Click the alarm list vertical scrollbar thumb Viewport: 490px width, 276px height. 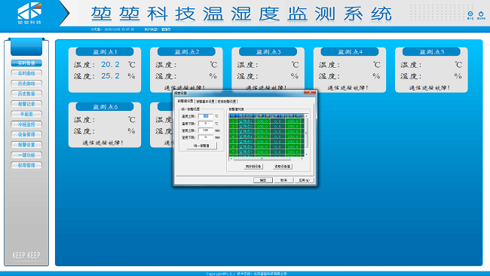pyautogui.click(x=306, y=133)
